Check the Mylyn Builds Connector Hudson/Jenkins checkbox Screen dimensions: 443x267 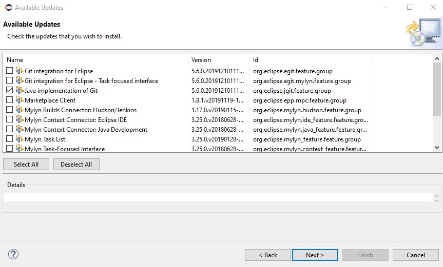click(x=10, y=109)
